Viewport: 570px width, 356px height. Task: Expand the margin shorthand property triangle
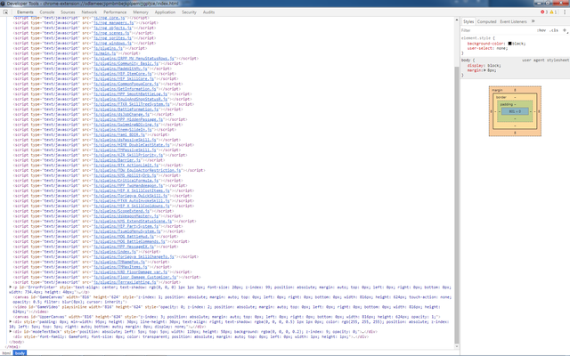click(x=484, y=70)
